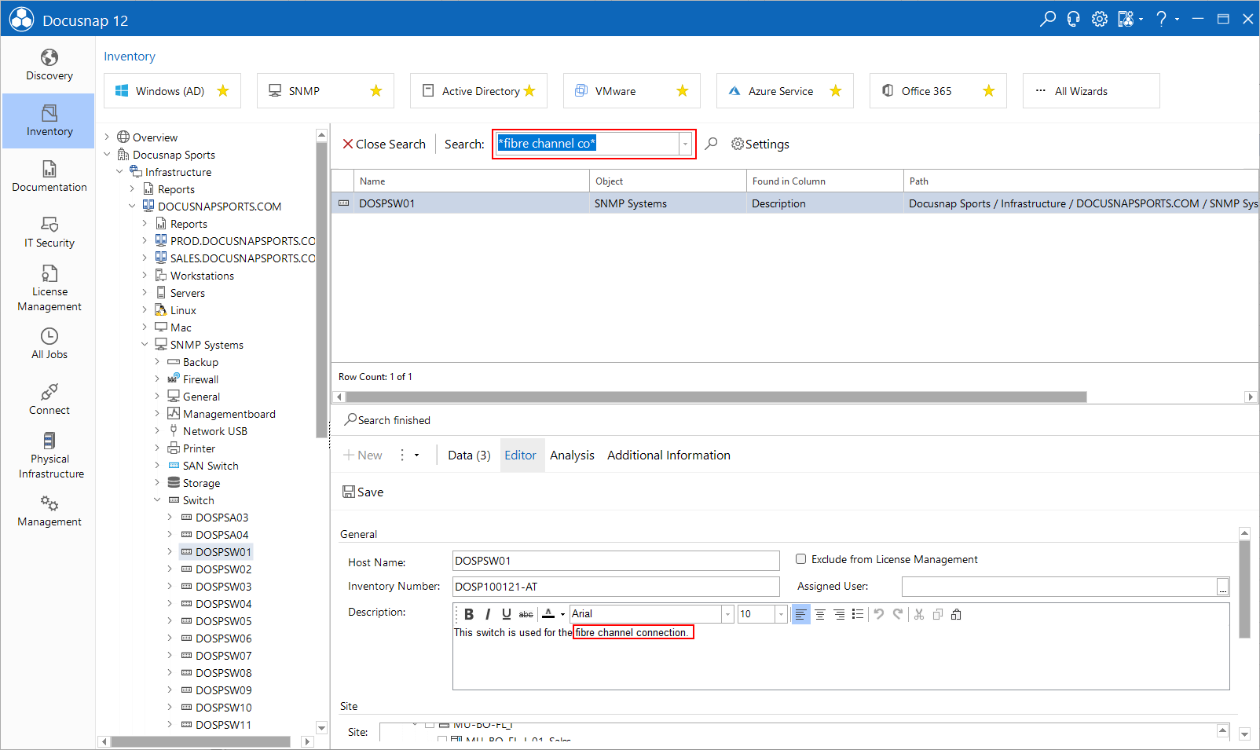Open All Jobs in sidebar
This screenshot has height=750, width=1260.
49,344
